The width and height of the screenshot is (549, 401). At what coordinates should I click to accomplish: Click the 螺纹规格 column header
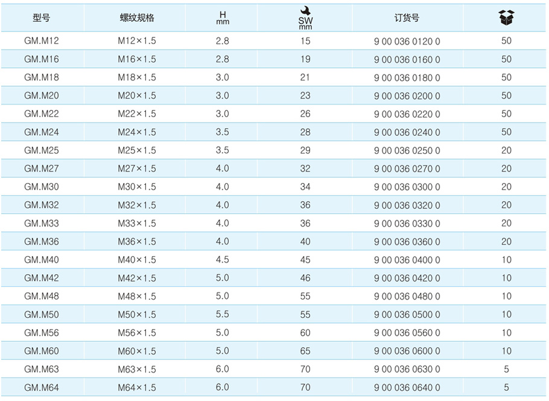click(137, 18)
